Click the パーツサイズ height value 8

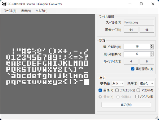click(x=147, y=61)
